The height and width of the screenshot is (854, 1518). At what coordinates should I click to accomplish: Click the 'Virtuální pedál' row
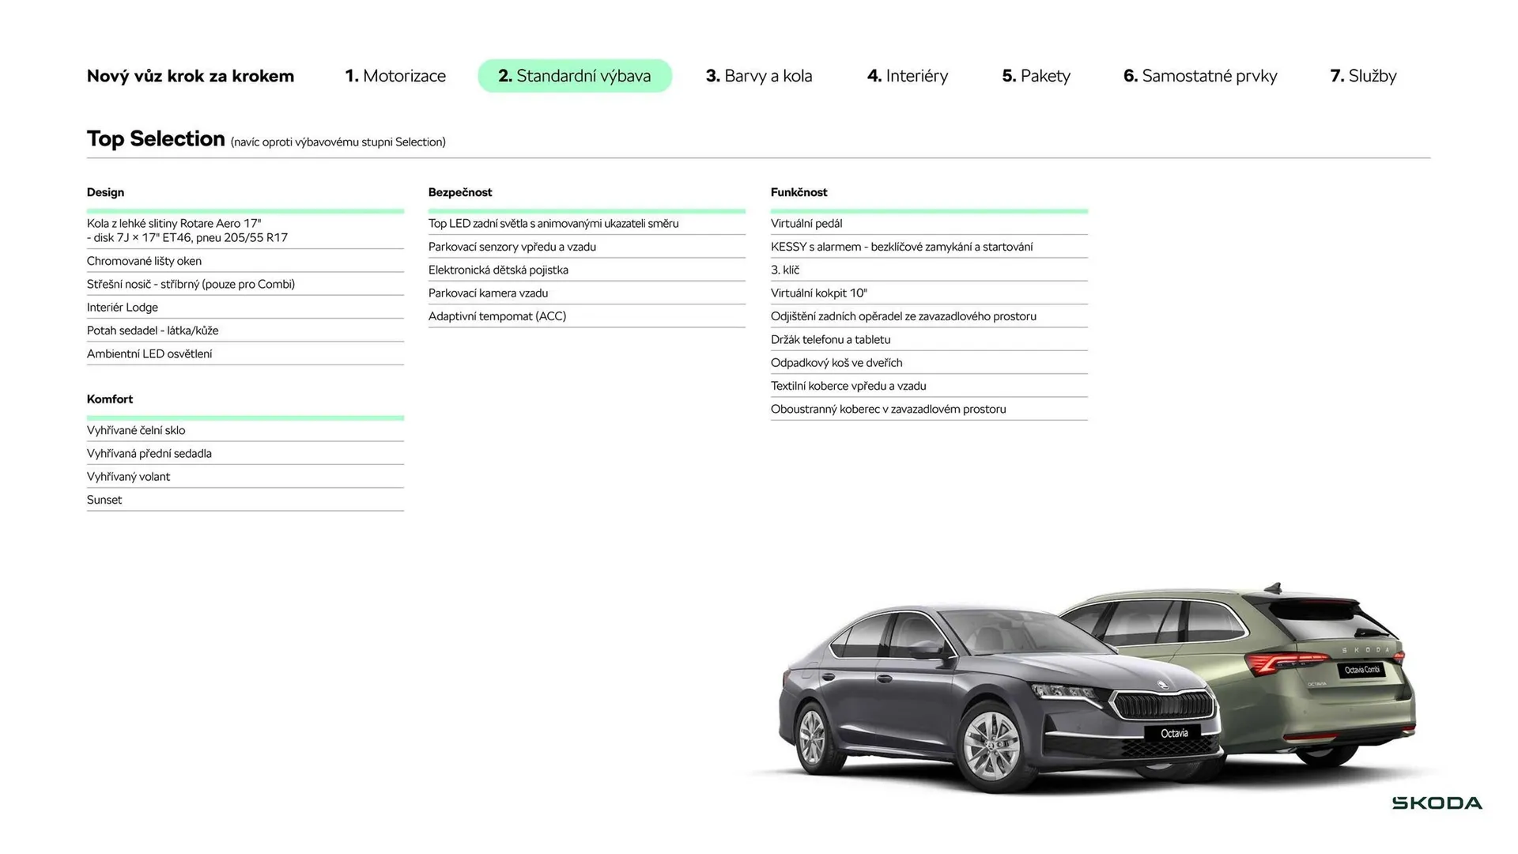(929, 224)
